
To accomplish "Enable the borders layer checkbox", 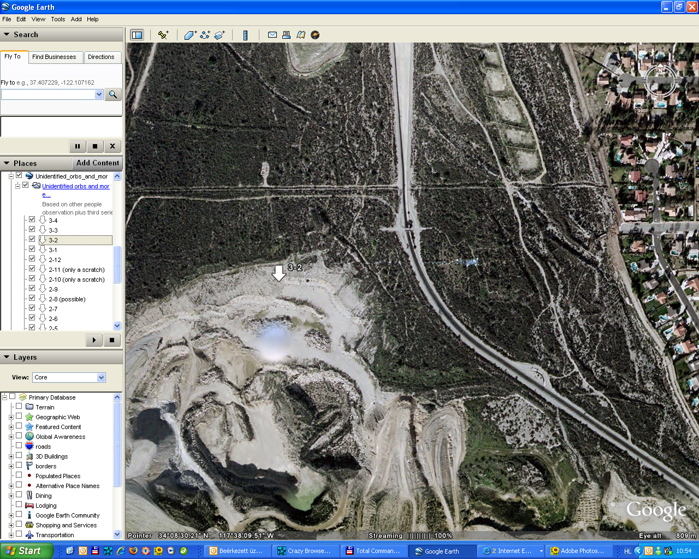I will 19,465.
